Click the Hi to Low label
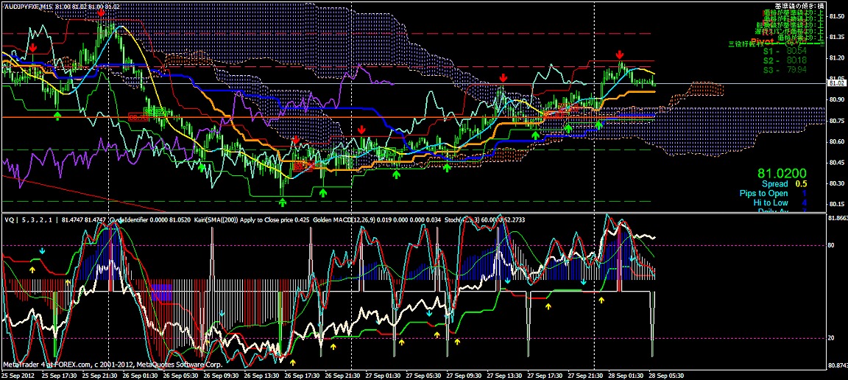Image resolution: width=848 pixels, height=380 pixels. point(771,203)
